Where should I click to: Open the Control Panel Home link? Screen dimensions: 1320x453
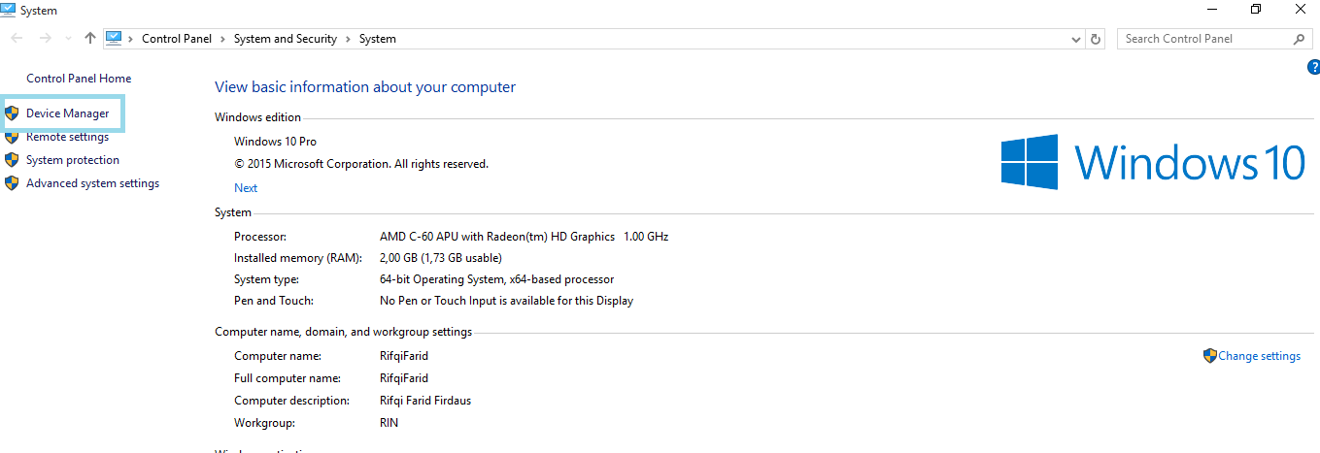(x=79, y=79)
